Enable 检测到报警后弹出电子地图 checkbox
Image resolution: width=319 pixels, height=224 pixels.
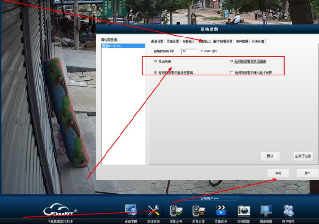coord(232,73)
